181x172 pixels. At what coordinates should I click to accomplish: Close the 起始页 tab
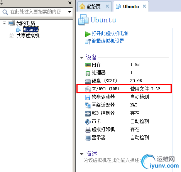pos(107,6)
